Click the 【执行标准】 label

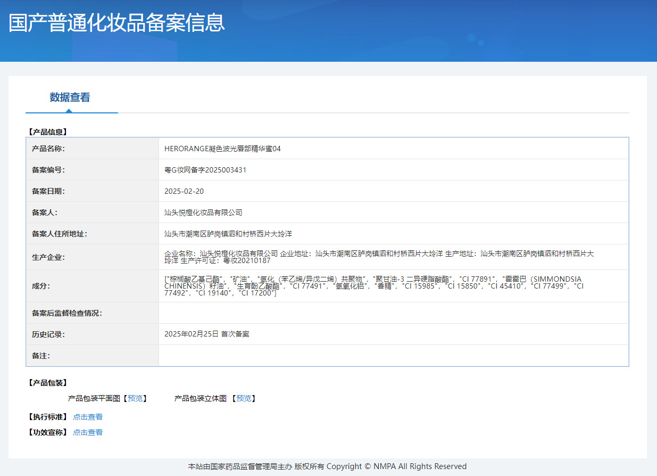47,417
